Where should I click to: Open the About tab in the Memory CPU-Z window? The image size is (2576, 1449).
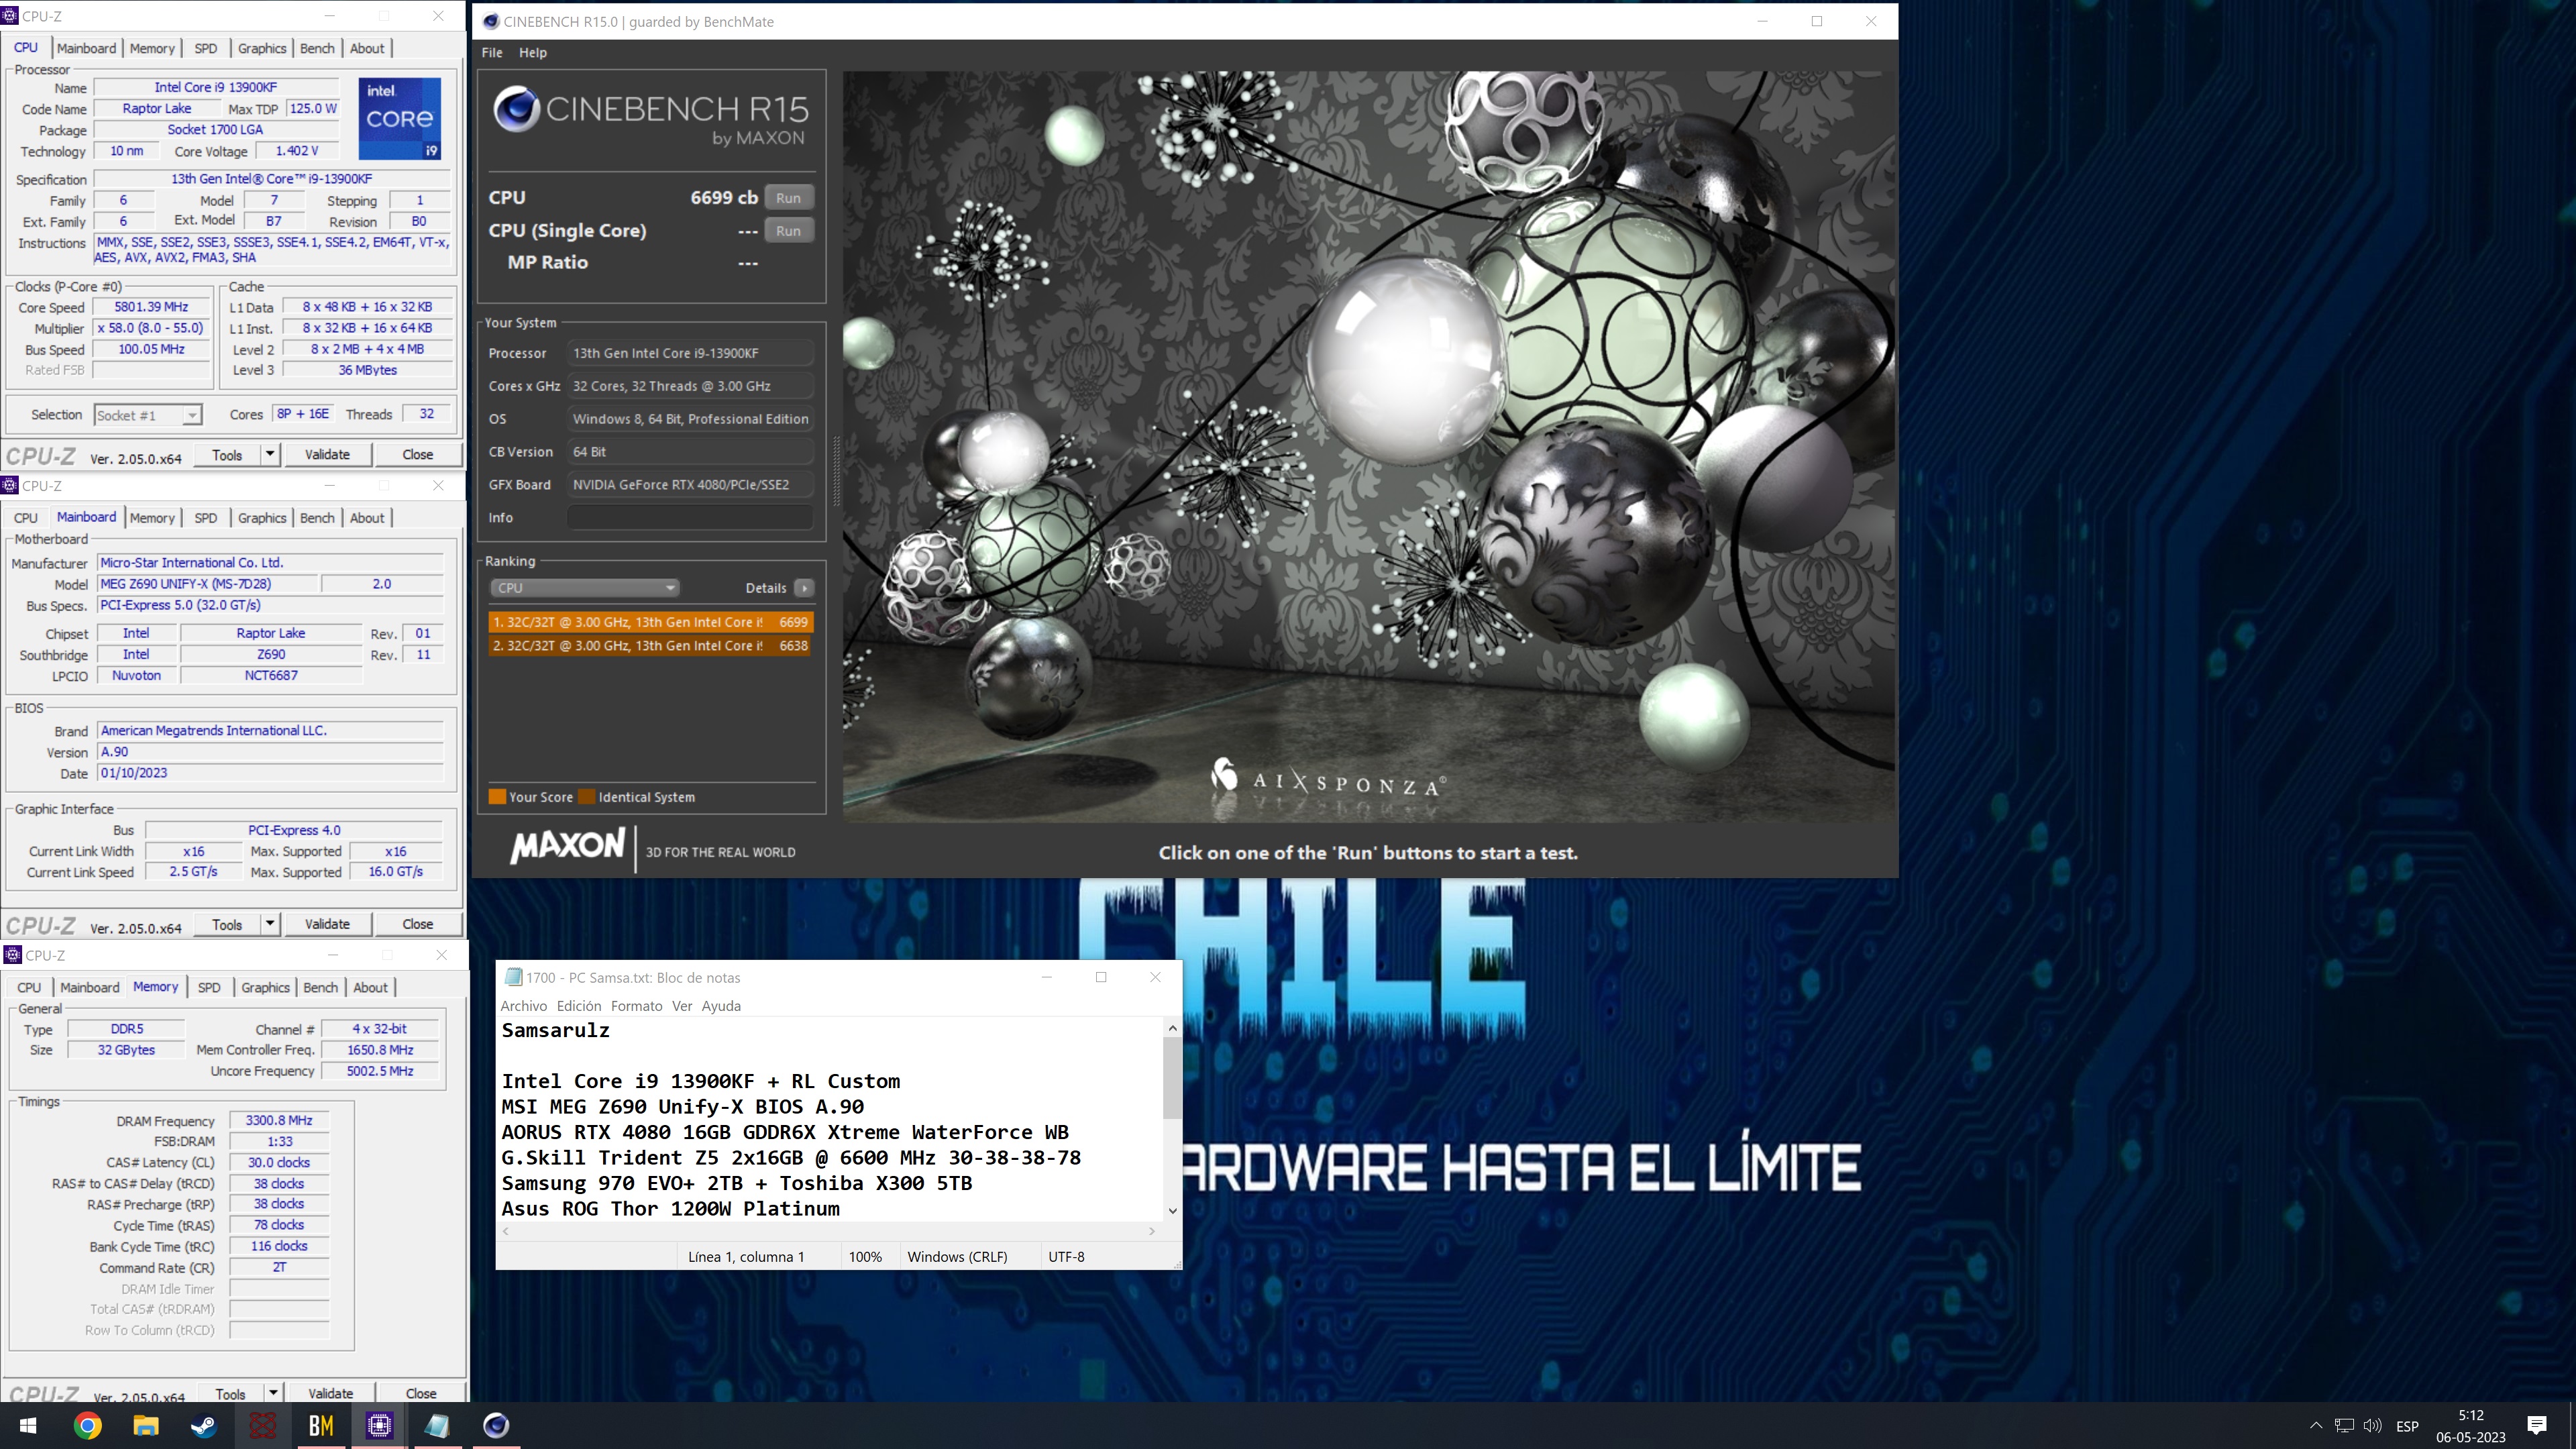coord(370,987)
